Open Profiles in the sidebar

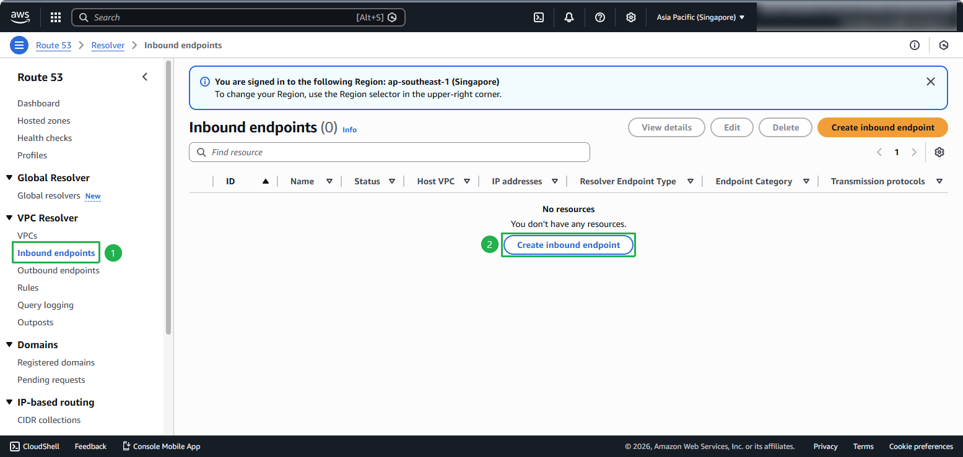click(x=32, y=155)
